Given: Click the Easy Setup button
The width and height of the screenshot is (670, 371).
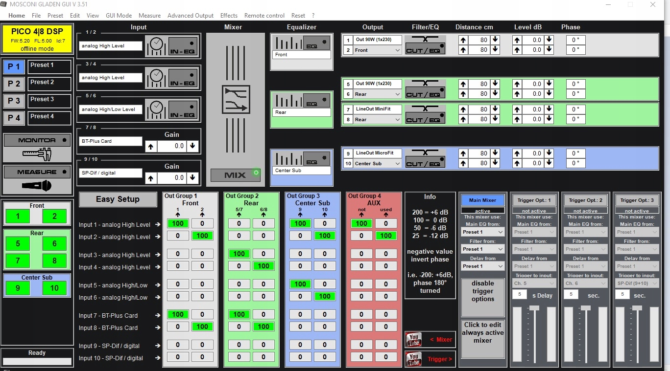Looking at the screenshot, I should (x=118, y=199).
